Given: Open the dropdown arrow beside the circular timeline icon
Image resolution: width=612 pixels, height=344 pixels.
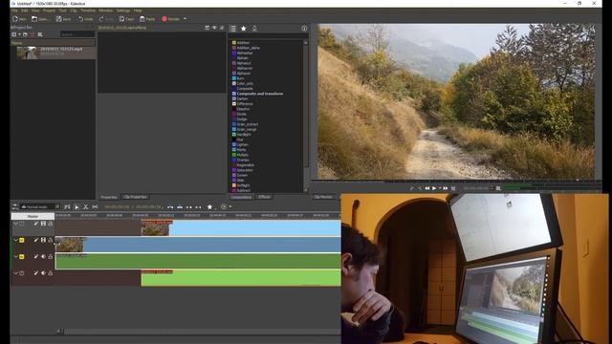Looking at the screenshot, I should tap(230, 206).
